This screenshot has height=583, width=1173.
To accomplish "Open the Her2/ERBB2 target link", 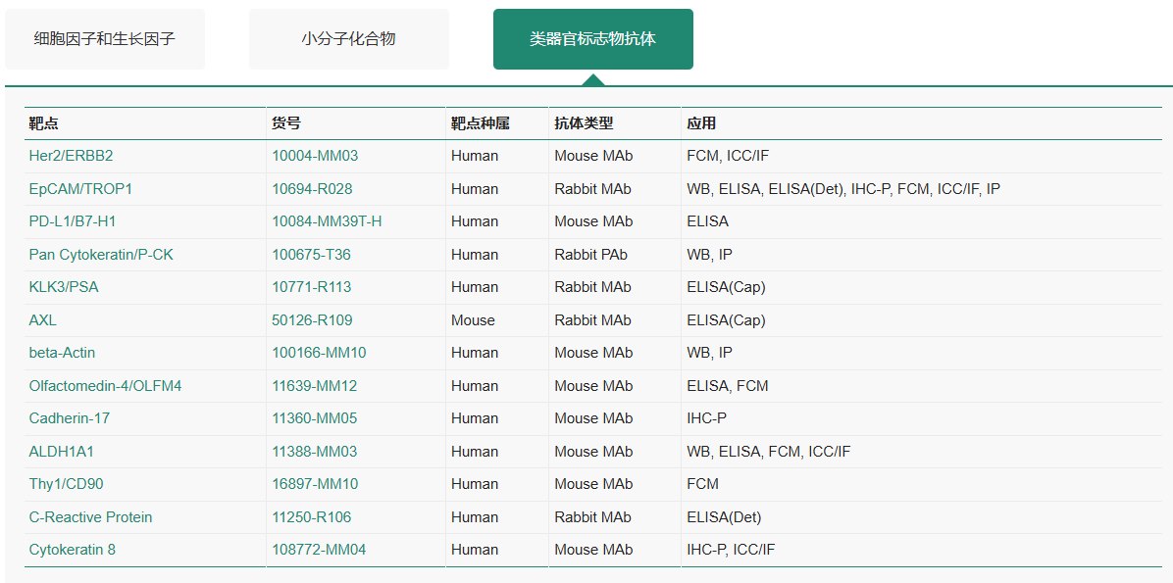I will pyautogui.click(x=71, y=156).
